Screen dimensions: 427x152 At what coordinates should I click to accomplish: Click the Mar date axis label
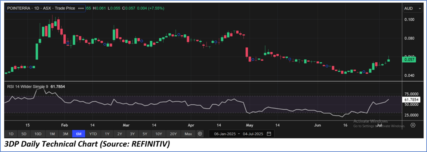[x=126, y=125]
